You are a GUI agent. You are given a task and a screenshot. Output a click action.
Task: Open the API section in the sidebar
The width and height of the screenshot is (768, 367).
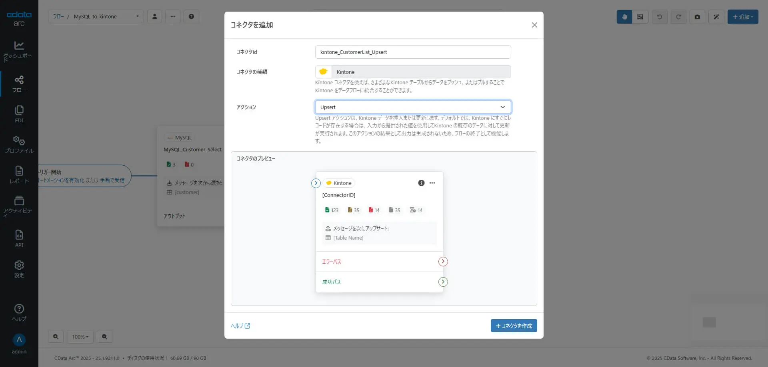(19, 239)
